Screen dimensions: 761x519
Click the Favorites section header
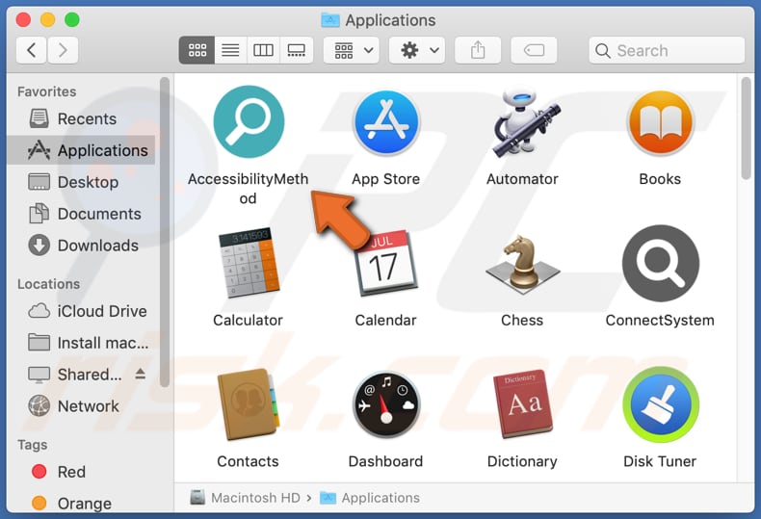click(46, 91)
